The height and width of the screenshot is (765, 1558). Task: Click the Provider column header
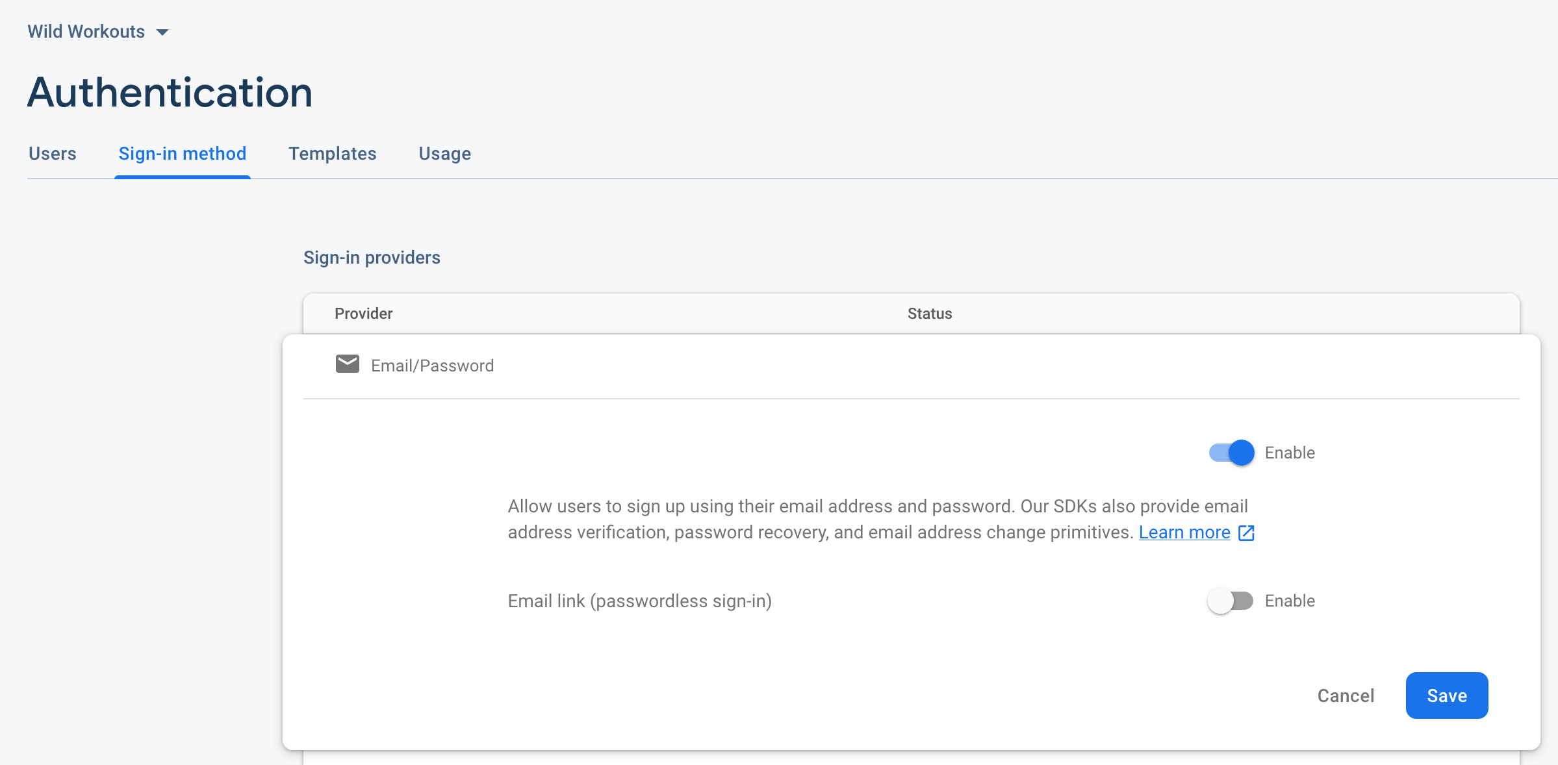click(x=363, y=313)
